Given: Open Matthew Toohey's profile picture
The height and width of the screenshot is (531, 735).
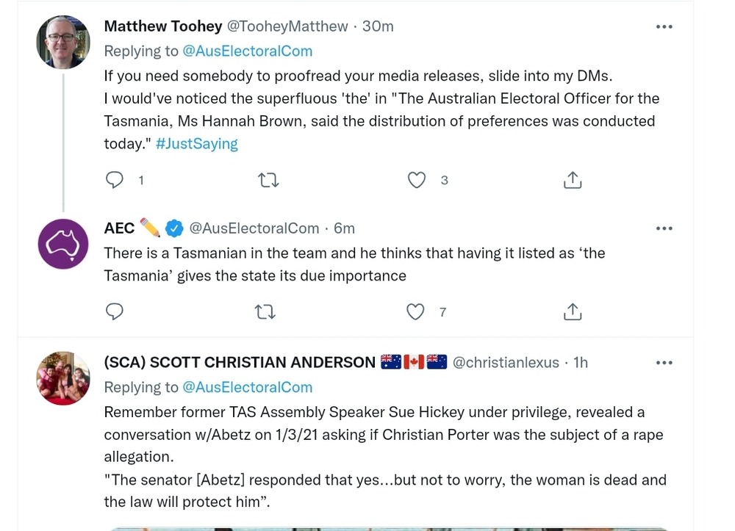Looking at the screenshot, I should coord(63,42).
